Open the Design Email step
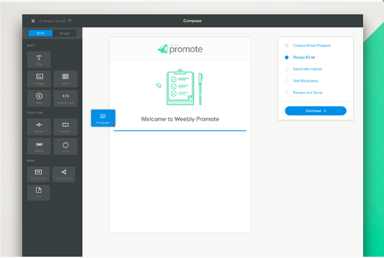Screen dimensions: 384x258 click(x=304, y=57)
